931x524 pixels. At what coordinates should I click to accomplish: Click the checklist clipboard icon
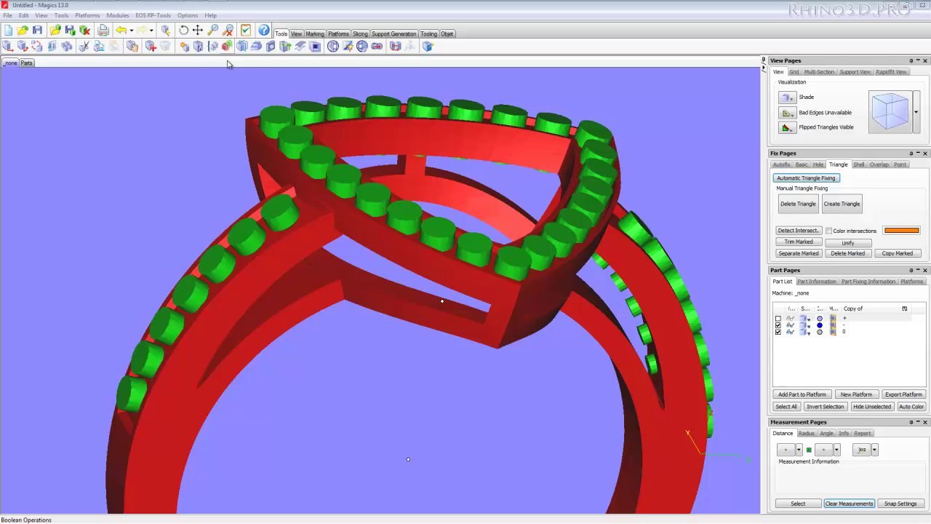[246, 30]
